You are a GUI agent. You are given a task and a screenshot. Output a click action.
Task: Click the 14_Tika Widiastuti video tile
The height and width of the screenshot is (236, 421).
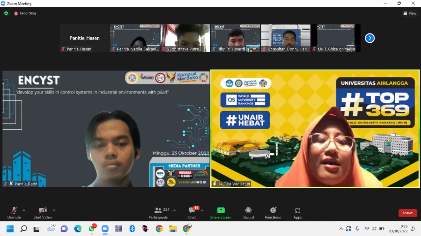315,129
